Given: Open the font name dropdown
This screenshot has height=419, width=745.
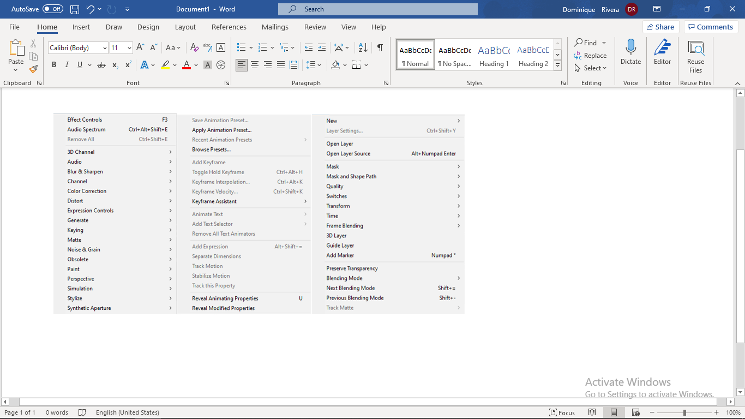Looking at the screenshot, I should (105, 48).
